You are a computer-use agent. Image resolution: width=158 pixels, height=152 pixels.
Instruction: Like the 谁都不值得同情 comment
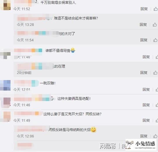point(157,57)
